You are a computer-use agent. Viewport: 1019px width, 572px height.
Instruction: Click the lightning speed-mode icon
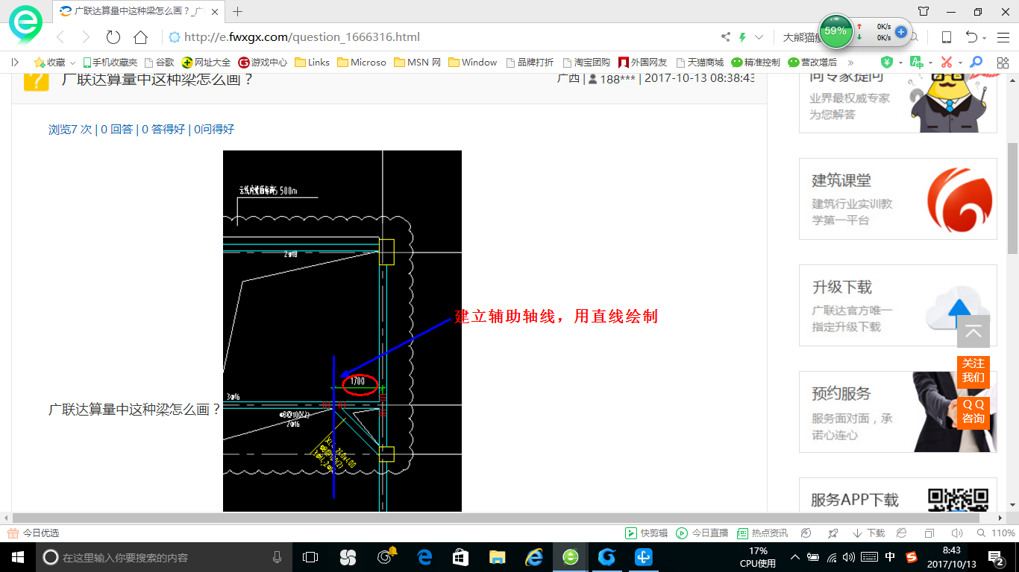(742, 37)
